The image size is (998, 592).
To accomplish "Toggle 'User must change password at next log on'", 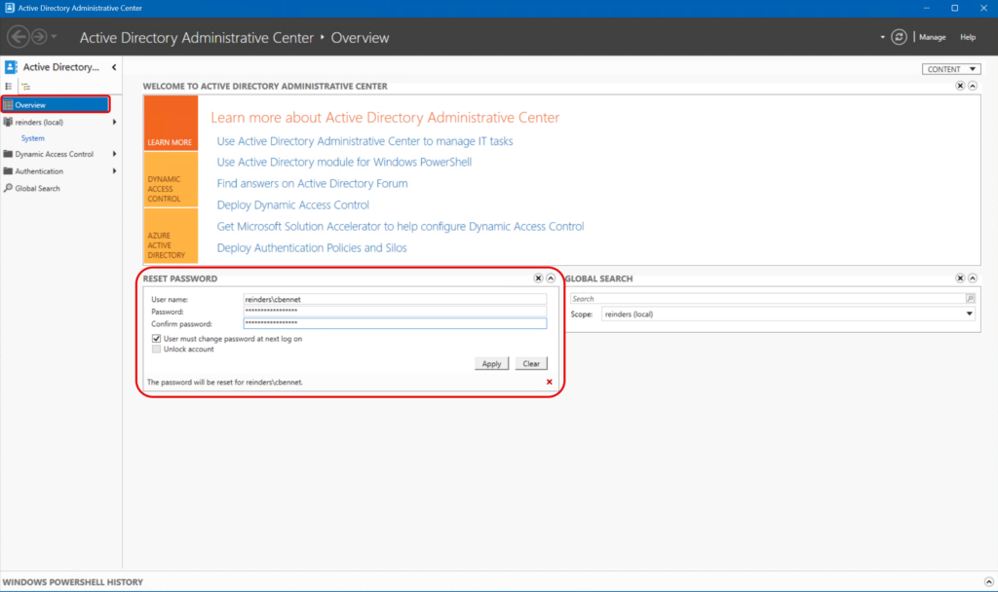I will click(x=157, y=339).
